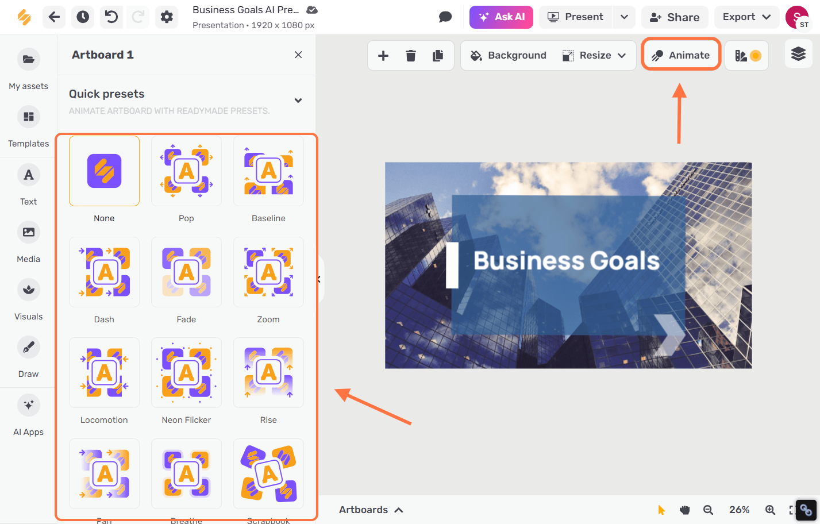This screenshot has width=820, height=524.
Task: Duplicate the artboard using the copy icon
Action: (x=438, y=55)
